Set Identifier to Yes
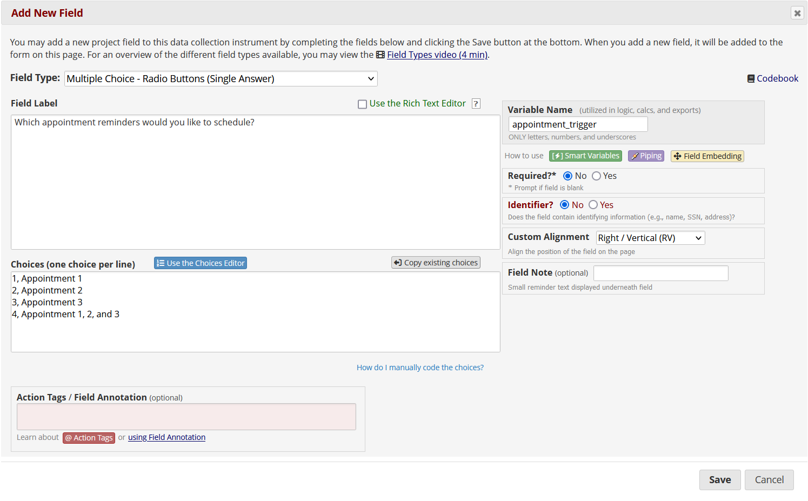 593,205
